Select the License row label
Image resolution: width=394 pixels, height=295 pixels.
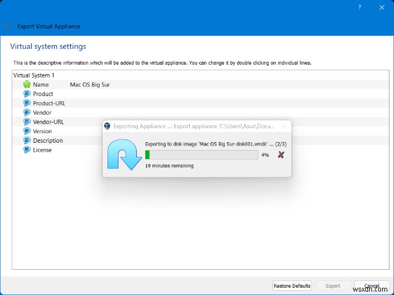[x=42, y=150]
